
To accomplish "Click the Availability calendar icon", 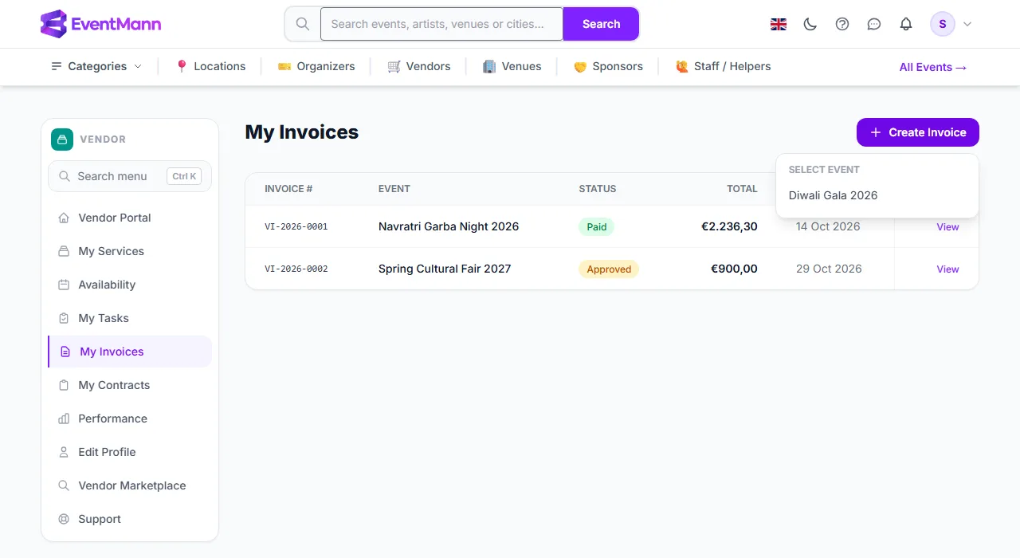I will tap(64, 285).
